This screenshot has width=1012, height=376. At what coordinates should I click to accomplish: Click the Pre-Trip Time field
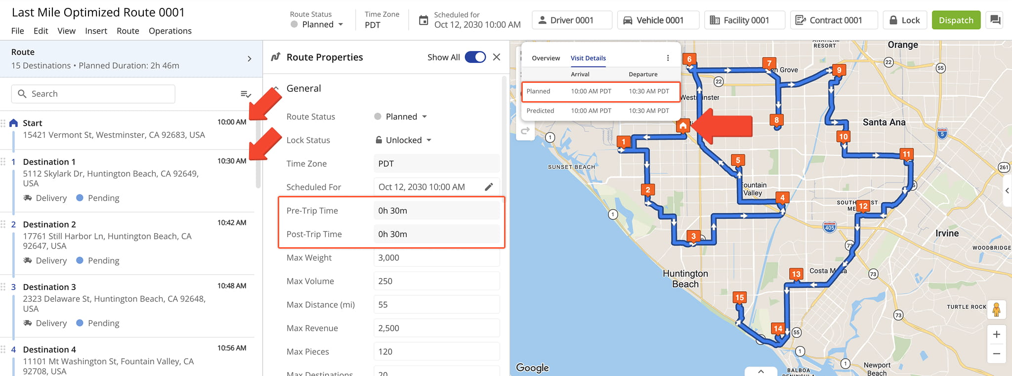pos(436,211)
